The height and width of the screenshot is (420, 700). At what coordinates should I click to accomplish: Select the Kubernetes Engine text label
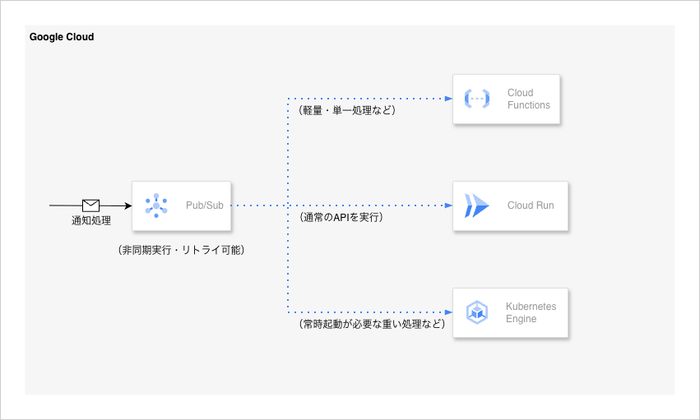point(531,312)
